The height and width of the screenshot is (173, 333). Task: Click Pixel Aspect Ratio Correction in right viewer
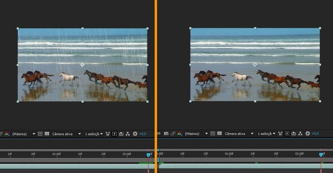pyautogui.click(x=280, y=134)
